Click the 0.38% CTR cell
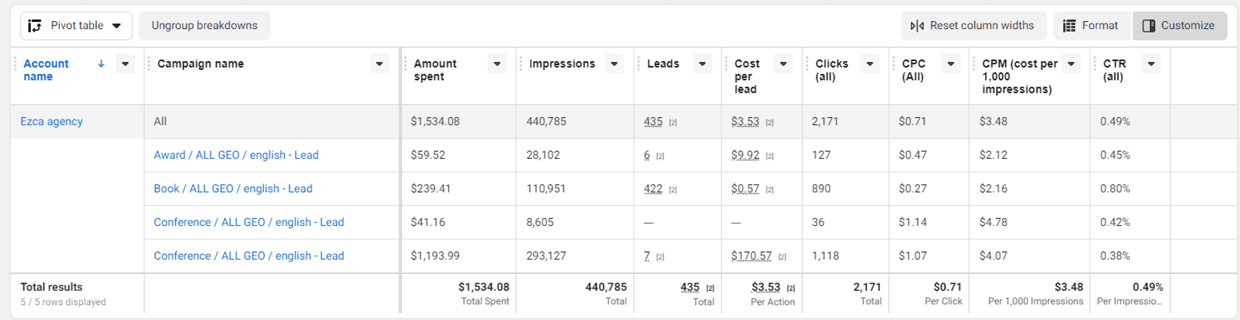1240x320 pixels. pos(1130,256)
